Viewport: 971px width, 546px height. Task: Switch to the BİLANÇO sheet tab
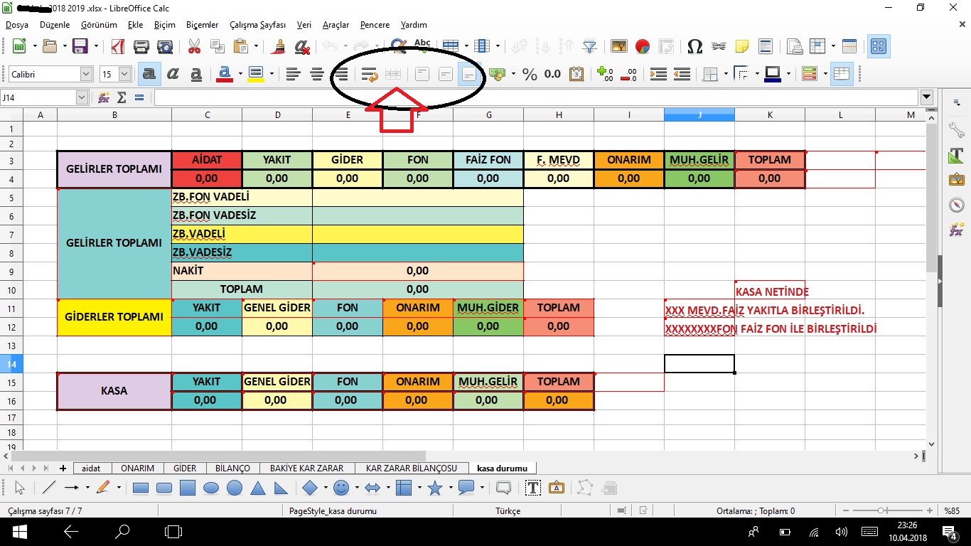pyautogui.click(x=232, y=469)
